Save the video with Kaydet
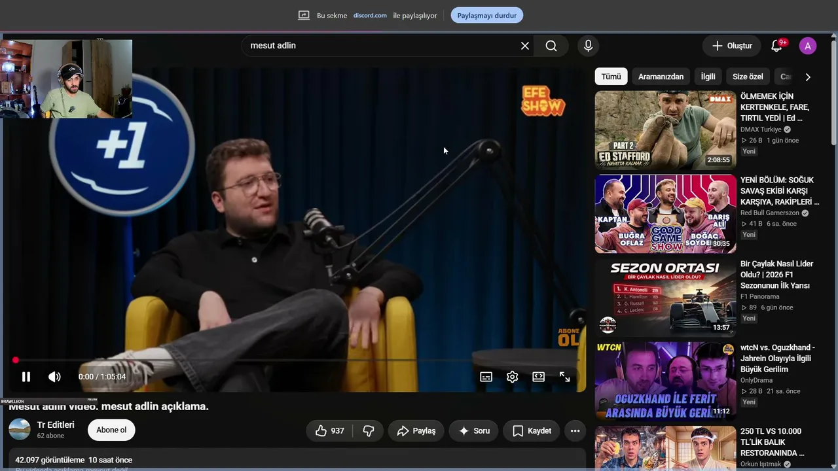838x471 pixels. (x=532, y=431)
